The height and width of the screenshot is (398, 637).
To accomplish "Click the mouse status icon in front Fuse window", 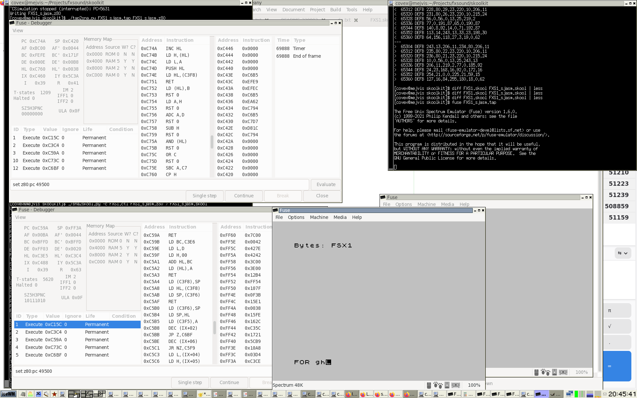I will [429, 385].
